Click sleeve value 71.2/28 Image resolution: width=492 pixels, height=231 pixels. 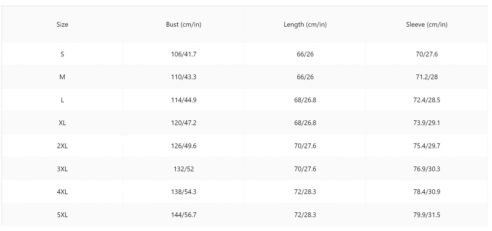click(427, 77)
